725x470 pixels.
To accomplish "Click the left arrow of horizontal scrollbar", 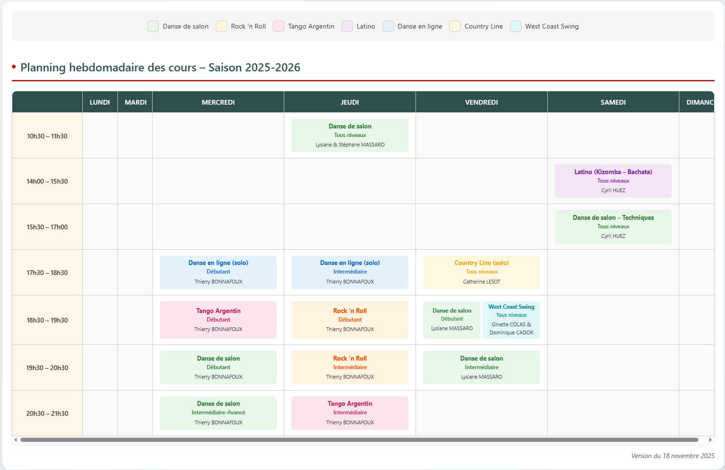I will coord(16,440).
